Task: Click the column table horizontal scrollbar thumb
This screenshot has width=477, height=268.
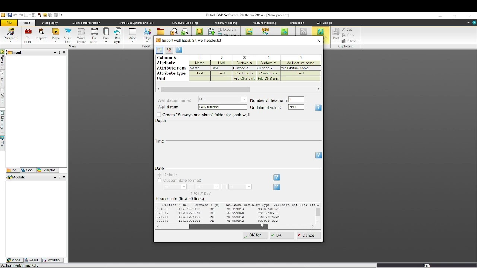Action: (x=205, y=89)
